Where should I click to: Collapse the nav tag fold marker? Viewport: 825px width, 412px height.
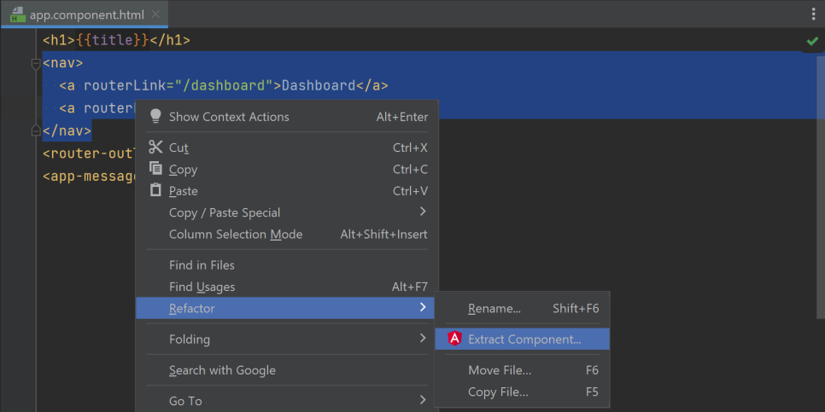click(36, 63)
